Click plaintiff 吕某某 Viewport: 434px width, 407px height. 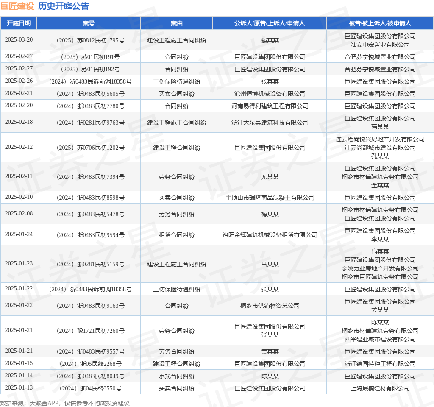[x=270, y=264]
